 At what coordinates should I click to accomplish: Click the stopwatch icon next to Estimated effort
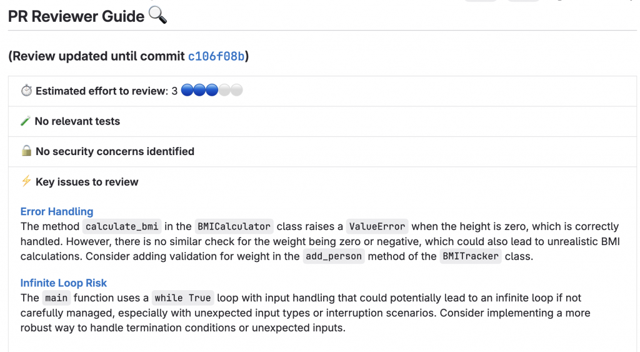[26, 90]
